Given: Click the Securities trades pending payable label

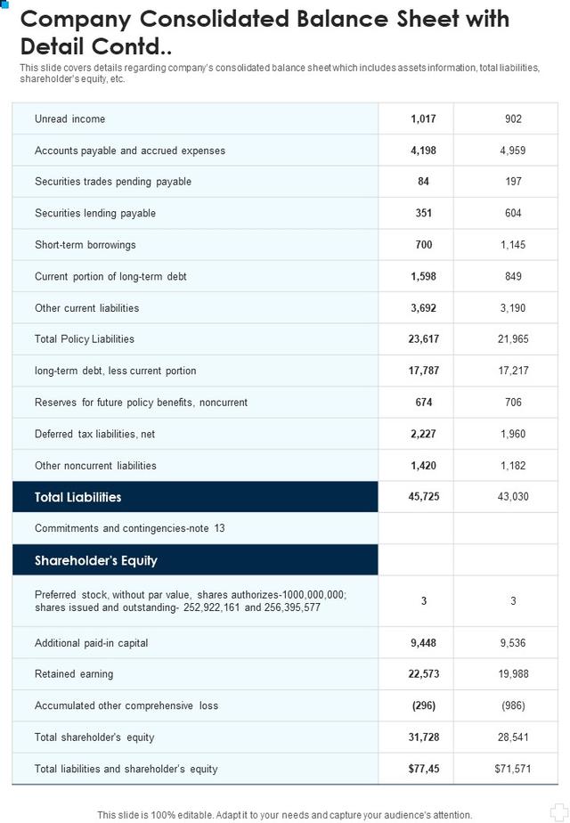Looking at the screenshot, I should (113, 182).
